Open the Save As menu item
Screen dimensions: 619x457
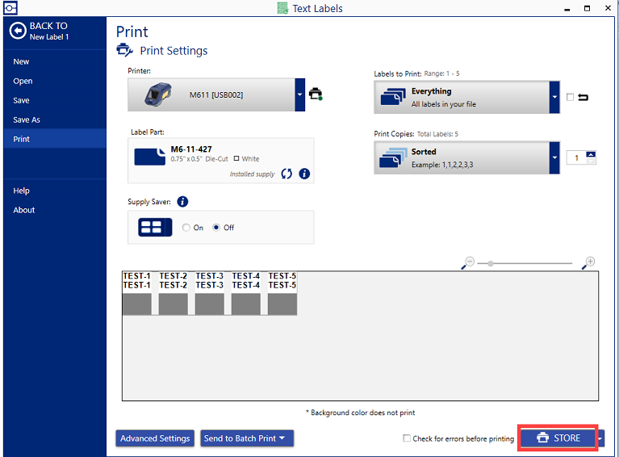point(27,119)
